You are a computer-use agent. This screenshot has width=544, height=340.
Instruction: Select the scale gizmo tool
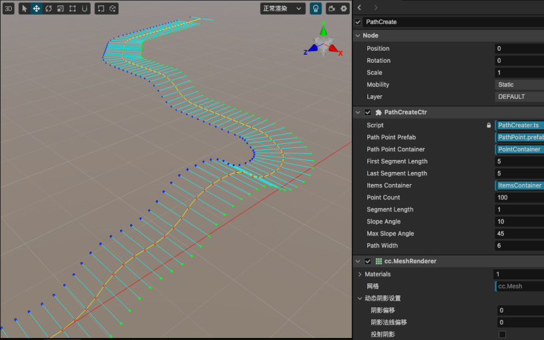coord(61,9)
